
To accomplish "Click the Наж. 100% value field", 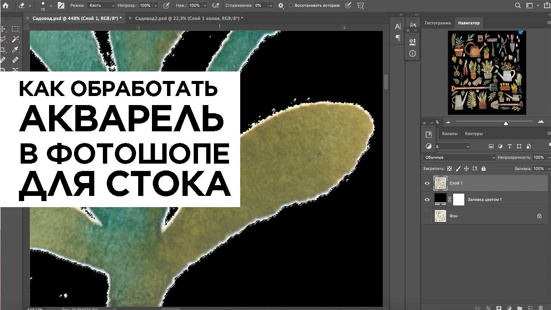I will 195,6.
